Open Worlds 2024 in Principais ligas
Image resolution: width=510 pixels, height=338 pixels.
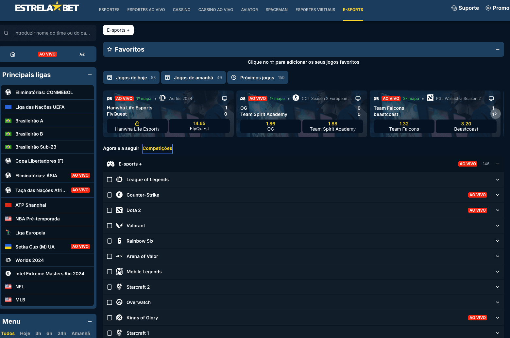pyautogui.click(x=47, y=260)
